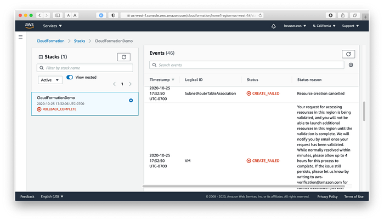This screenshot has height=221, width=384.
Task: Show the Safari sidebar
Action: (58, 15)
